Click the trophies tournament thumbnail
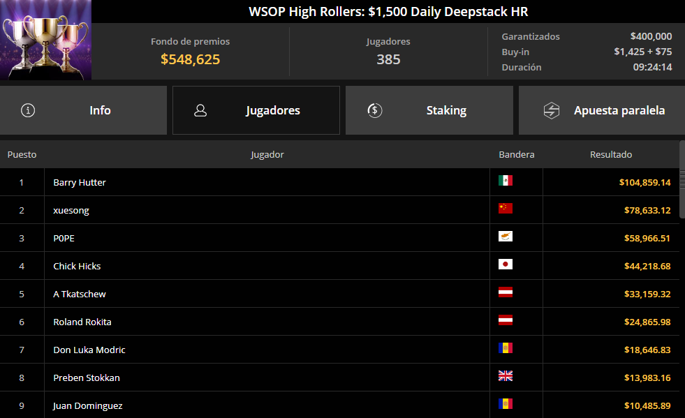The width and height of the screenshot is (685, 418). click(x=46, y=40)
